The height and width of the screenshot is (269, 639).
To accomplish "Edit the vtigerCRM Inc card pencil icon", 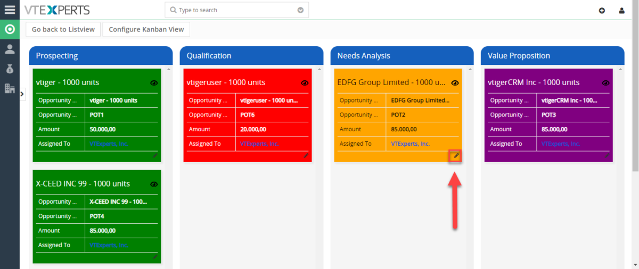I will tap(607, 155).
